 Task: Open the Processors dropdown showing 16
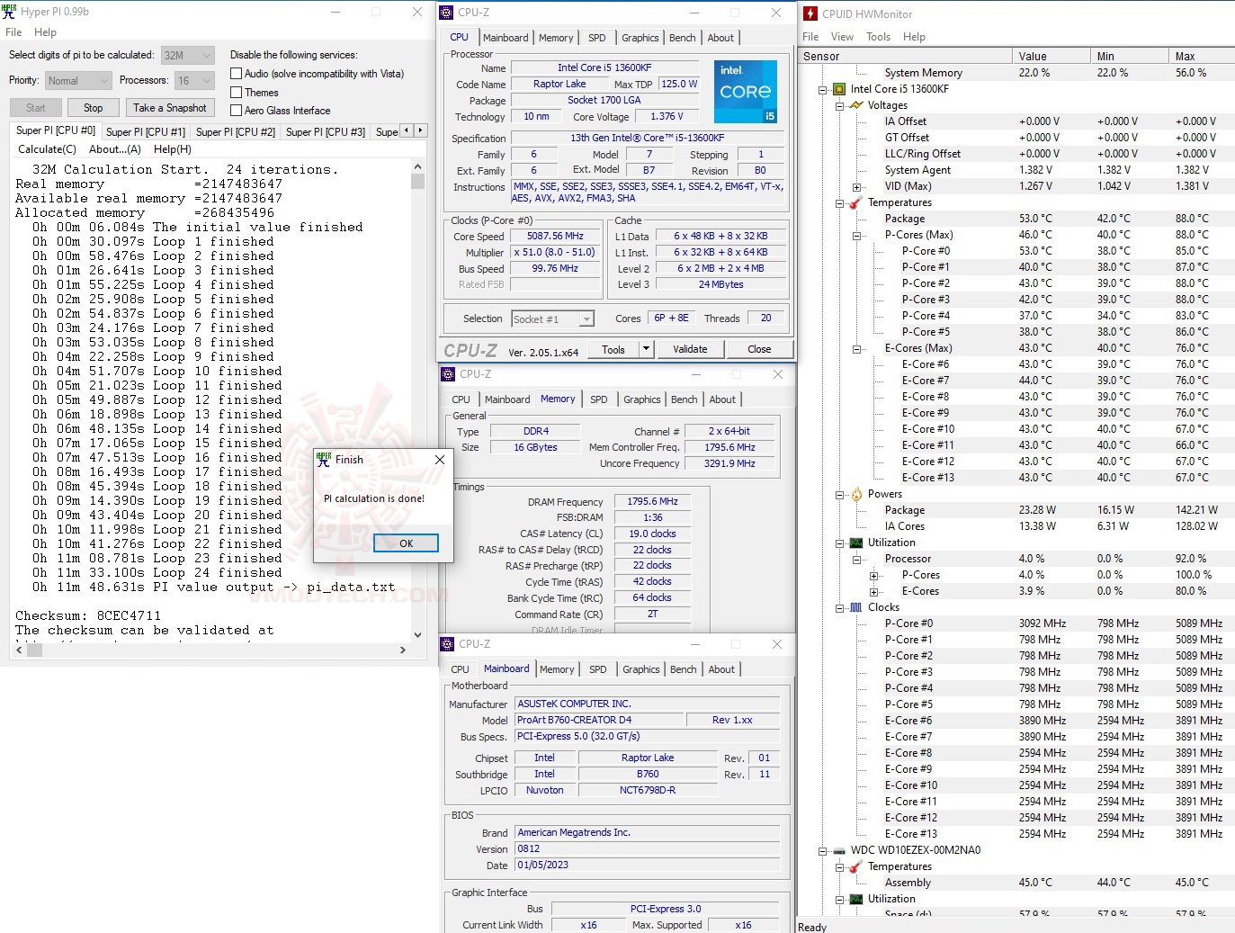point(194,81)
